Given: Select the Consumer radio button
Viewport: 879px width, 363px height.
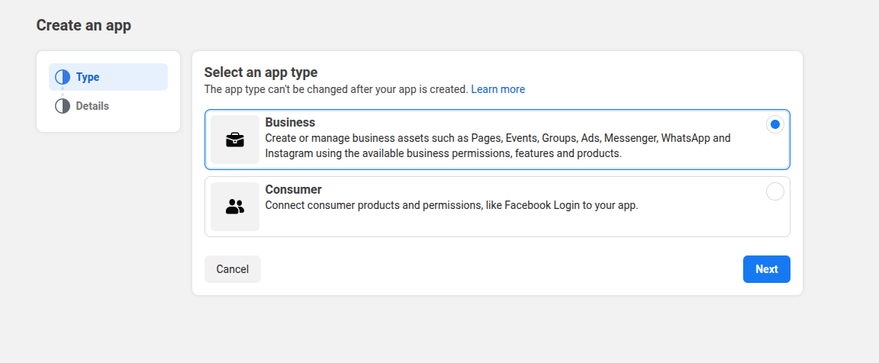Looking at the screenshot, I should click(x=775, y=191).
